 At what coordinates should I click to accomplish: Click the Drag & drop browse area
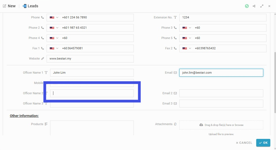coord(221,125)
